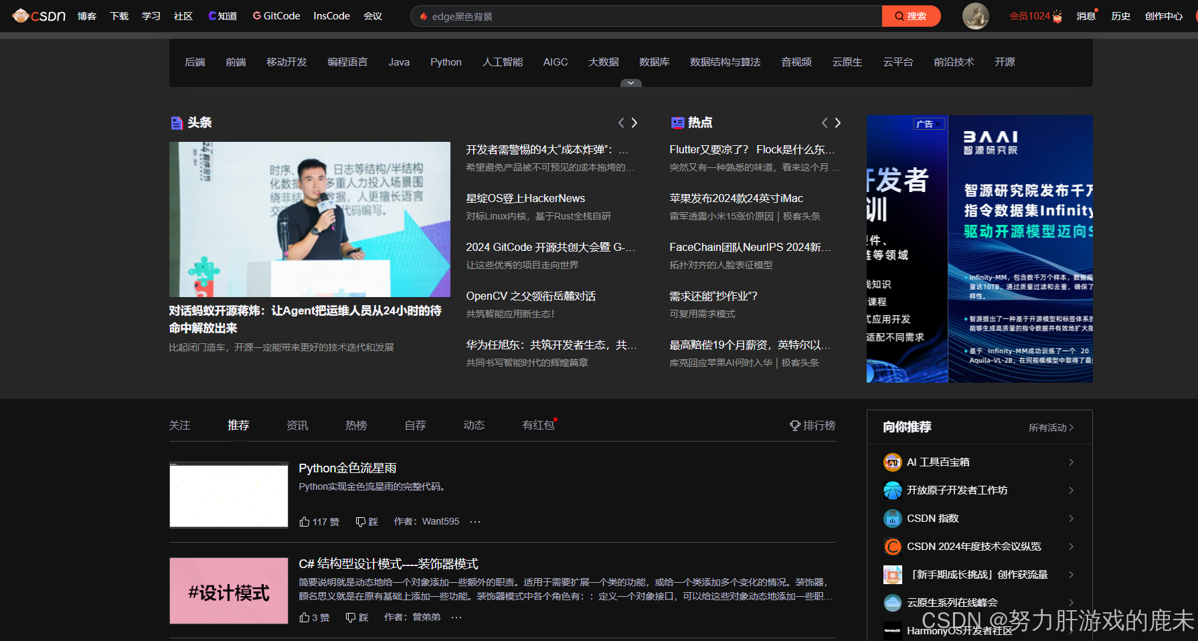The image size is (1198, 641).
Task: Select the 数据结构与算法 category
Action: point(725,62)
